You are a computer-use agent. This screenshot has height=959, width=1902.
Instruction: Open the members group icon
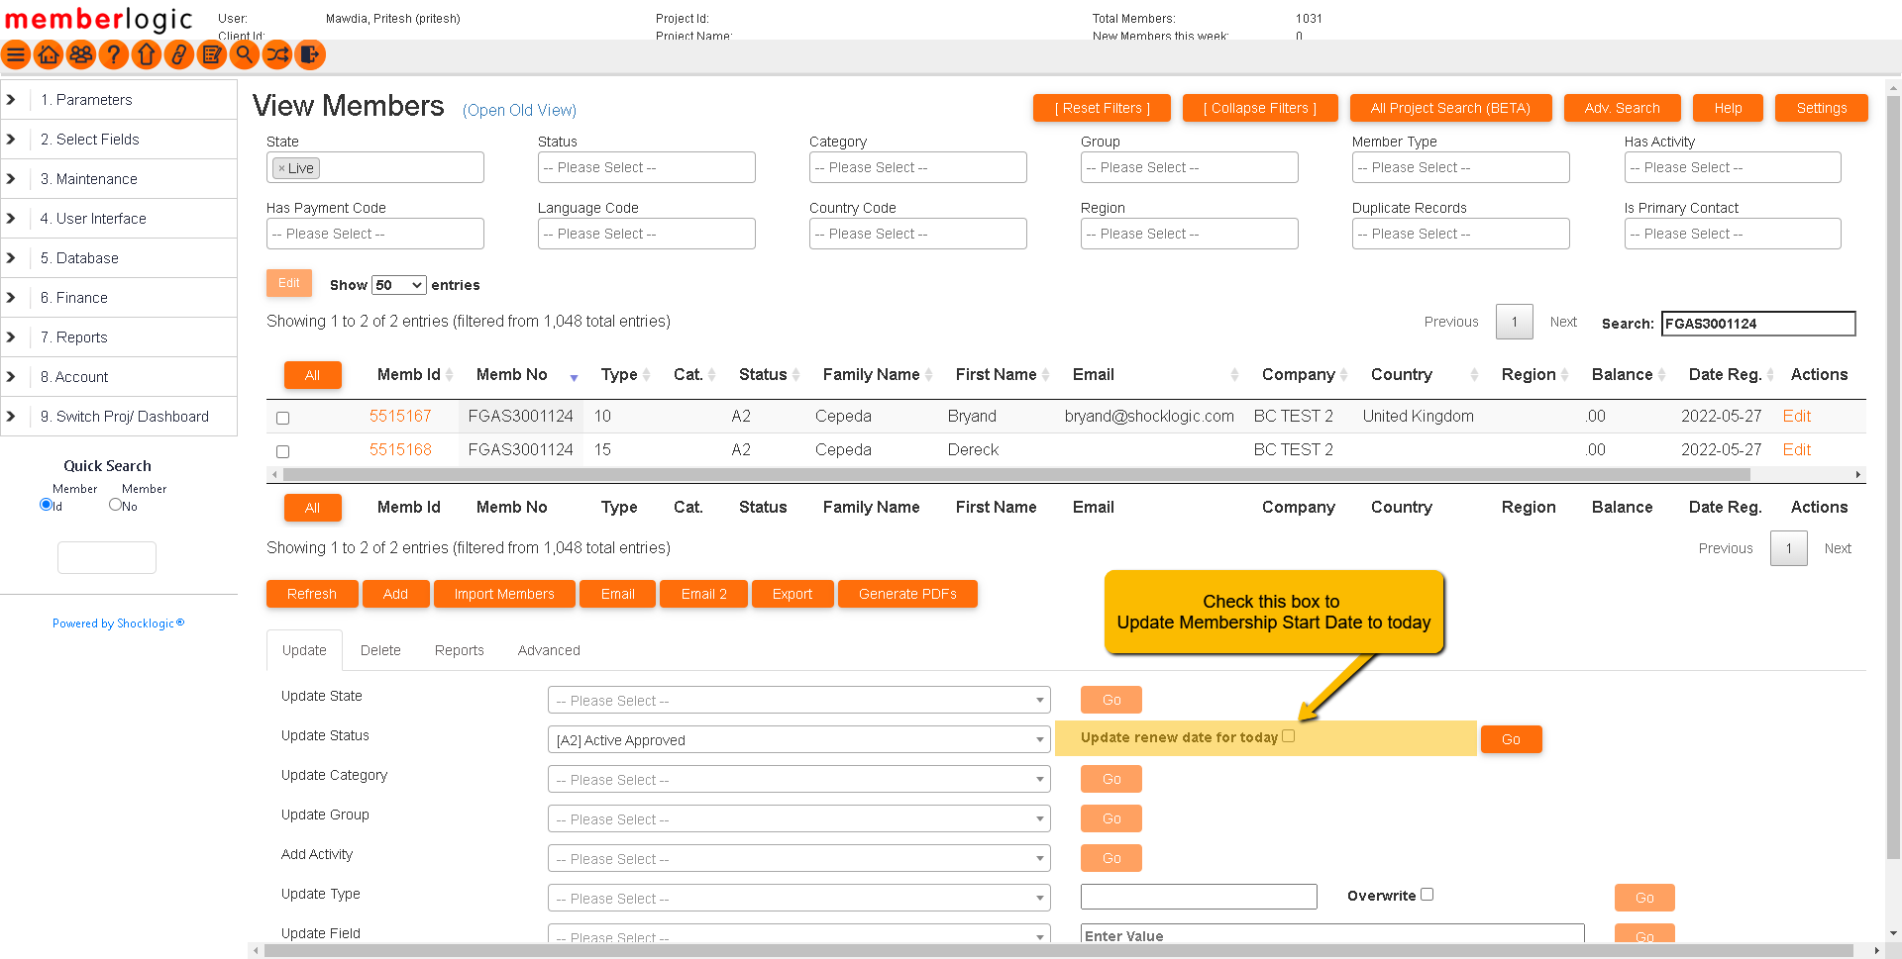[81, 55]
